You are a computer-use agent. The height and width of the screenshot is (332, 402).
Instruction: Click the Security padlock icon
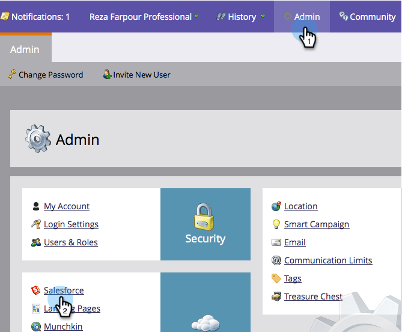click(204, 217)
